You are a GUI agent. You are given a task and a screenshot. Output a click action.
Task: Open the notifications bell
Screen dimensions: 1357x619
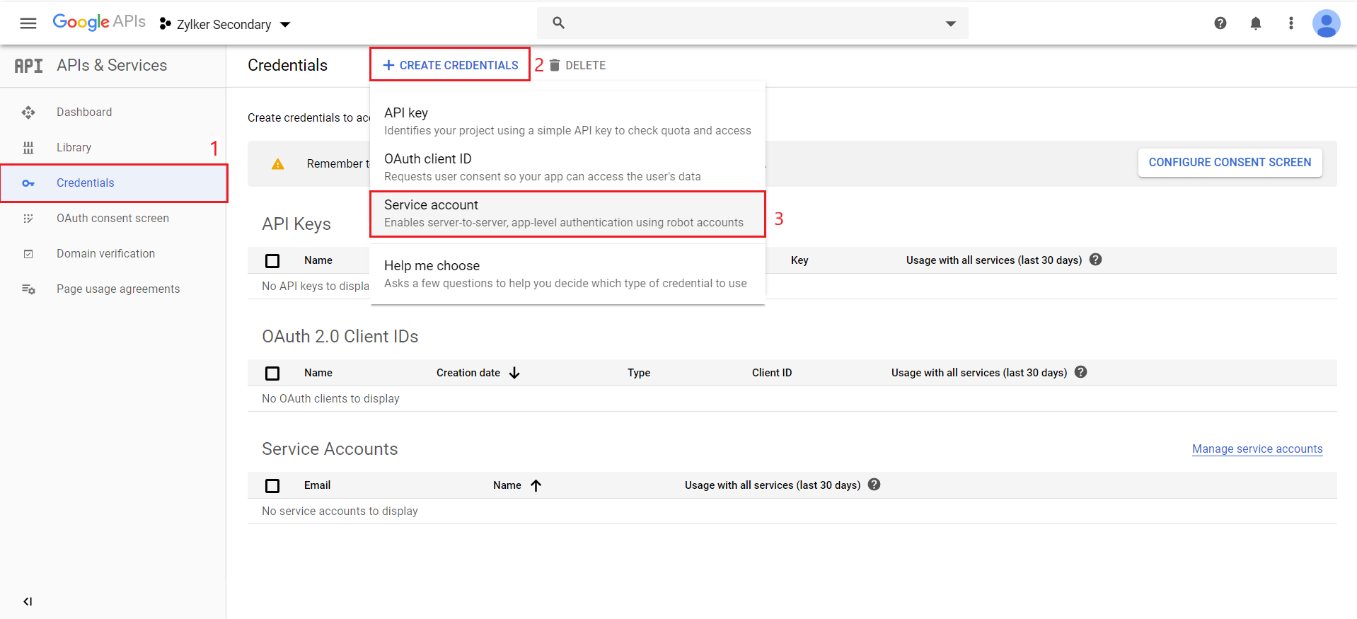click(x=1255, y=23)
